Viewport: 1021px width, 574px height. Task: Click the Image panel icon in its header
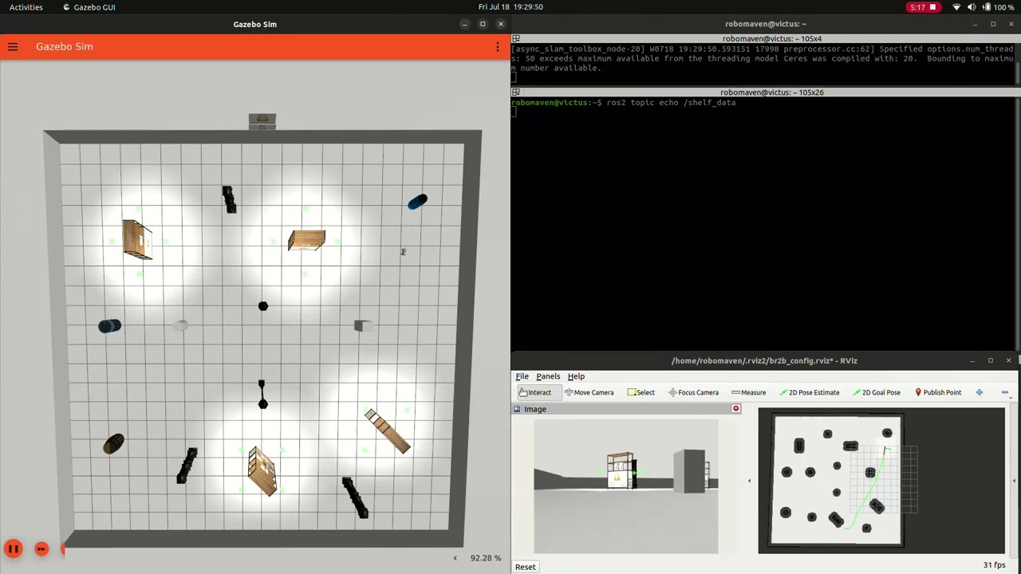[517, 409]
